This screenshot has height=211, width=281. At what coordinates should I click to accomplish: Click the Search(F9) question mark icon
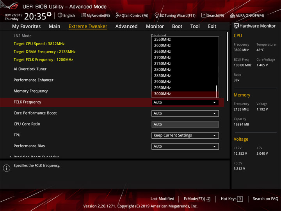204,15
